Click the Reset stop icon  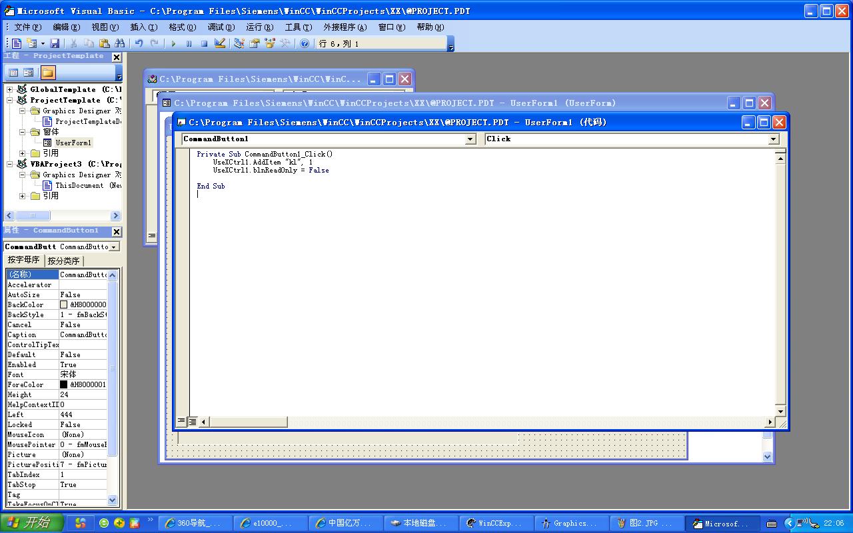click(x=204, y=43)
